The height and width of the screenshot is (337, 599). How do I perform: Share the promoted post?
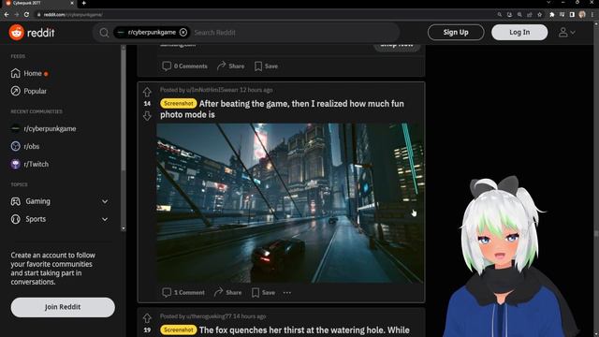tap(231, 66)
